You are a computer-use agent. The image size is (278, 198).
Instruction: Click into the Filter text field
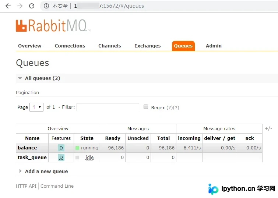[108, 107]
